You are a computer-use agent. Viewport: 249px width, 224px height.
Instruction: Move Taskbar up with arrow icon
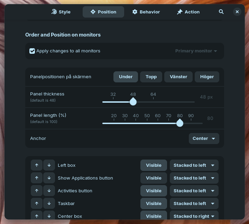(37, 203)
